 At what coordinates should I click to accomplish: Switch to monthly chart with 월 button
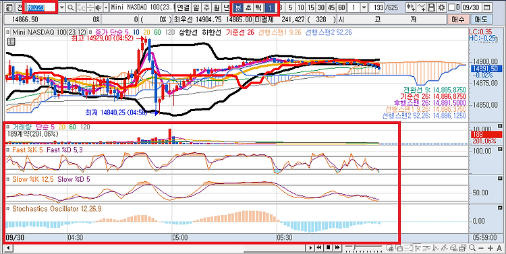coord(216,7)
